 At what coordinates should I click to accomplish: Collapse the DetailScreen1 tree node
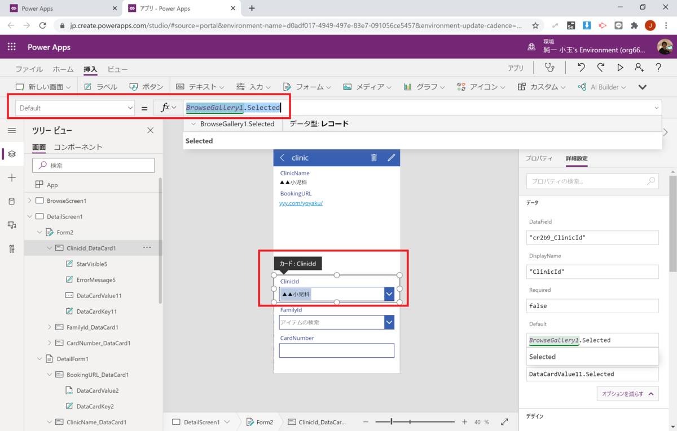pyautogui.click(x=29, y=216)
